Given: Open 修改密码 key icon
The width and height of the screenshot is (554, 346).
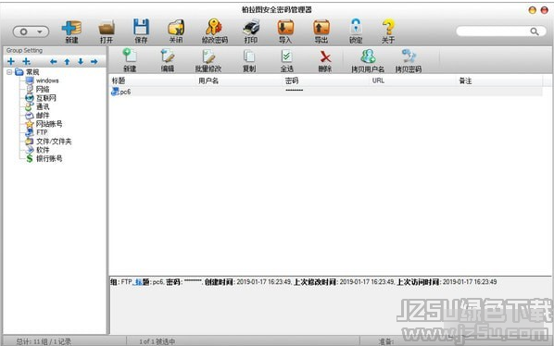Looking at the screenshot, I should coord(214,27).
